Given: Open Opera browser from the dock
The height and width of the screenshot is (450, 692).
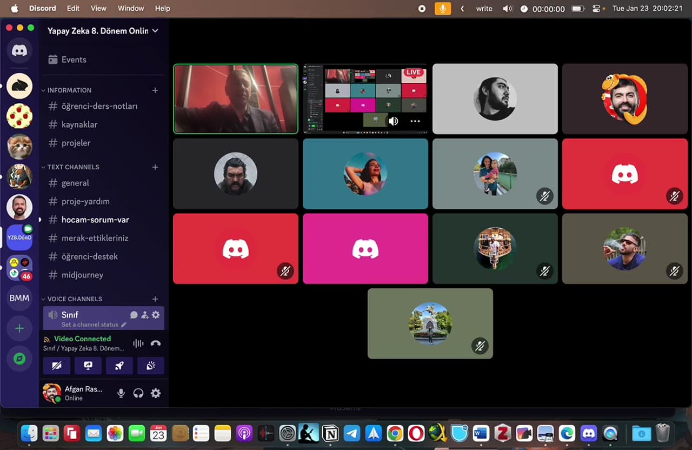Looking at the screenshot, I should (416, 433).
